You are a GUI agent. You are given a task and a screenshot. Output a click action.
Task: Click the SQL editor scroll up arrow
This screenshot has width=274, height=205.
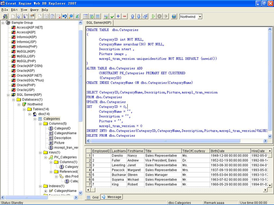(x=270, y=29)
